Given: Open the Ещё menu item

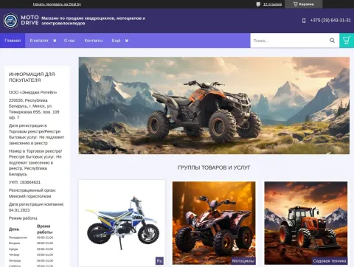Looking at the screenshot, I should pyautogui.click(x=116, y=41).
